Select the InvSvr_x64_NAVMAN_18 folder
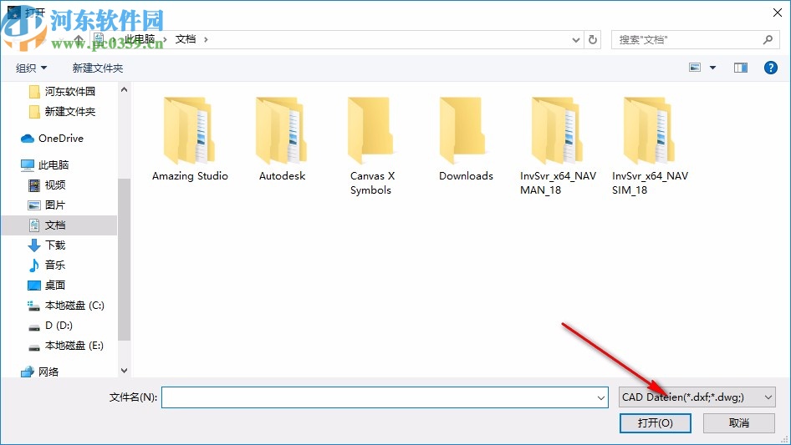This screenshot has height=445, width=791. (x=558, y=146)
